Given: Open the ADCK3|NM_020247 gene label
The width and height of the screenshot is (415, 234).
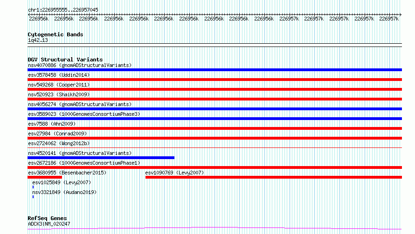Looking at the screenshot, I should (x=49, y=224).
